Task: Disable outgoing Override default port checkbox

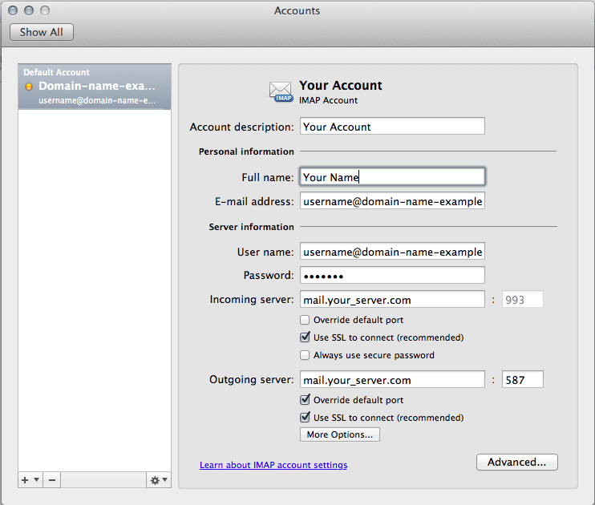Action: click(305, 400)
